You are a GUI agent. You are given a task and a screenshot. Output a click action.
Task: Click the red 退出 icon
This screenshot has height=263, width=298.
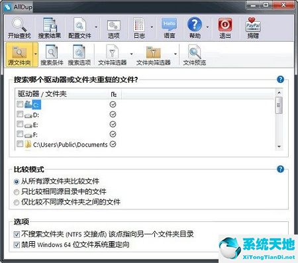point(225,25)
